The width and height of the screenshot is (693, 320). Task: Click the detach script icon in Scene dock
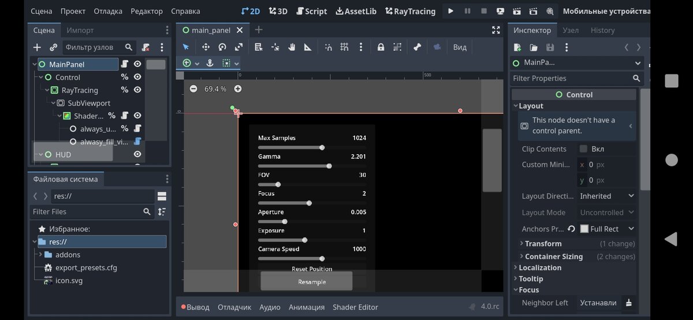coord(146,47)
